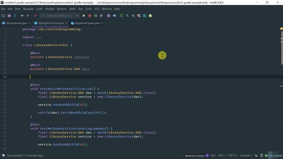This screenshot has width=283, height=159.
Task: Open the Window menu
Action: (107, 9)
